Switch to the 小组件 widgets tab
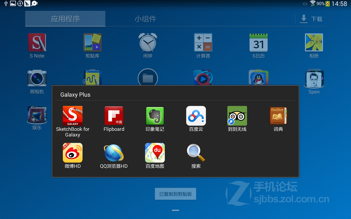Image resolution: width=351 pixels, height=219 pixels. 145,19
